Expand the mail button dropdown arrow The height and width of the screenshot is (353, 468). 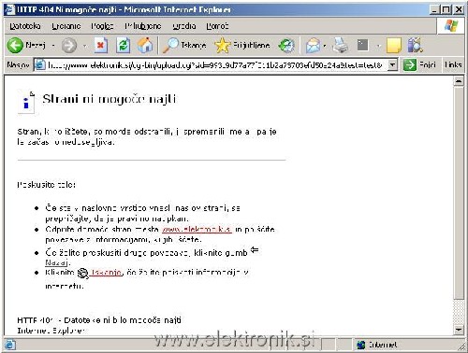click(325, 46)
